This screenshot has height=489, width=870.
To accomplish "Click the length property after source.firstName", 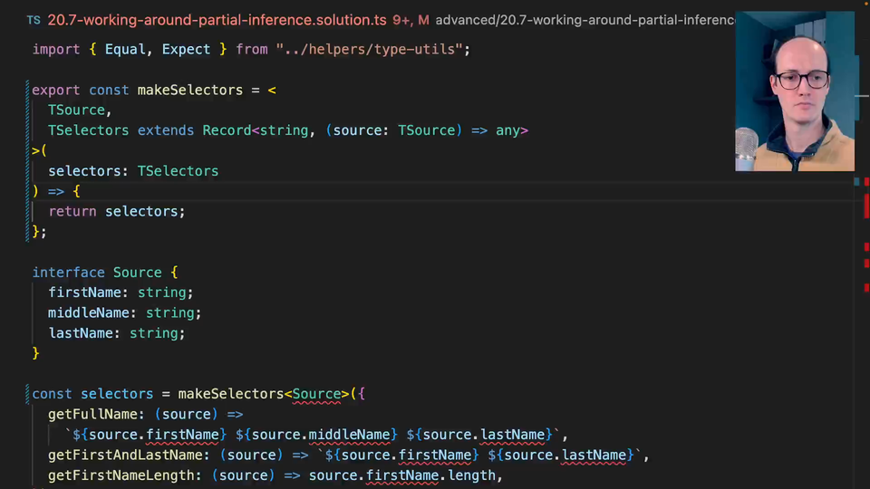I will [471, 475].
